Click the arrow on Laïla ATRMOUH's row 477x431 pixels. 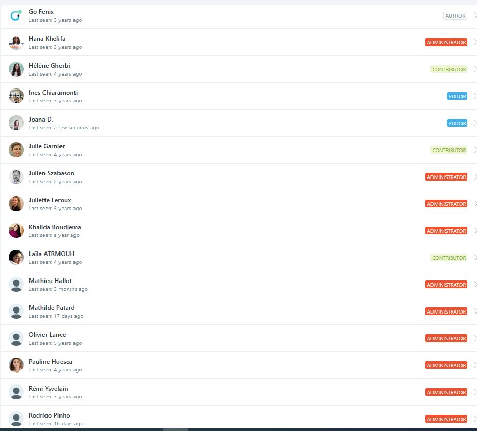pos(474,258)
